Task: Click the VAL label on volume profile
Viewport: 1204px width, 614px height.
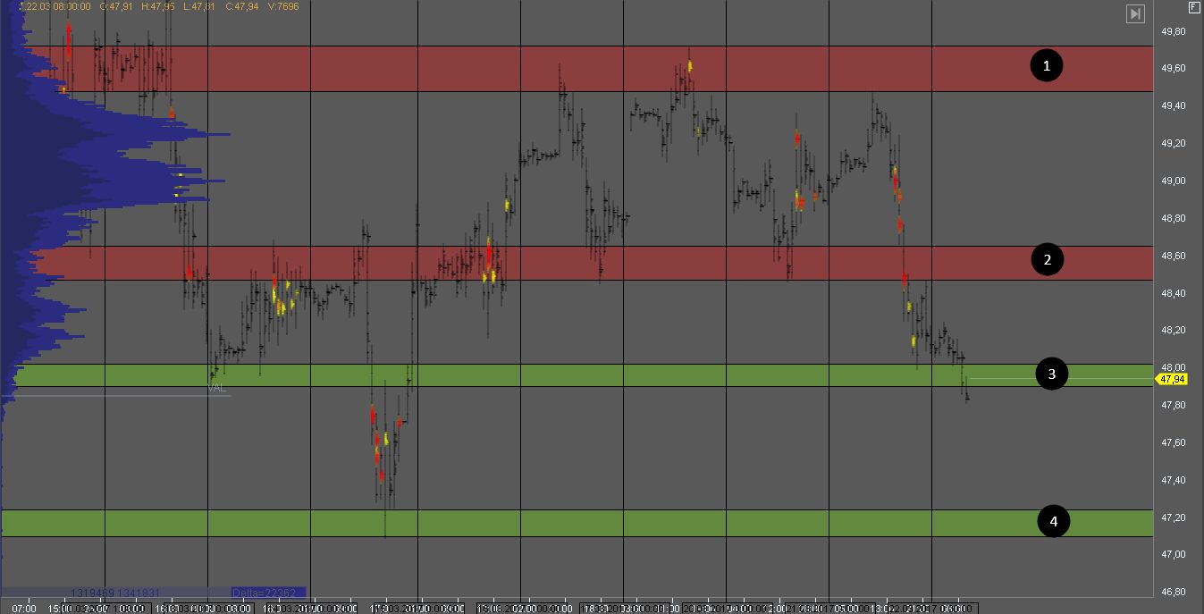Action: coord(217,389)
